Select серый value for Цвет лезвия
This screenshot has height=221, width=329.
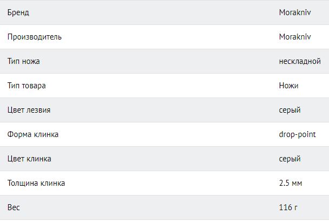(x=289, y=110)
